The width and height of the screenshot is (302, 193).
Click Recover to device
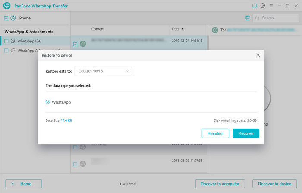click(x=275, y=184)
